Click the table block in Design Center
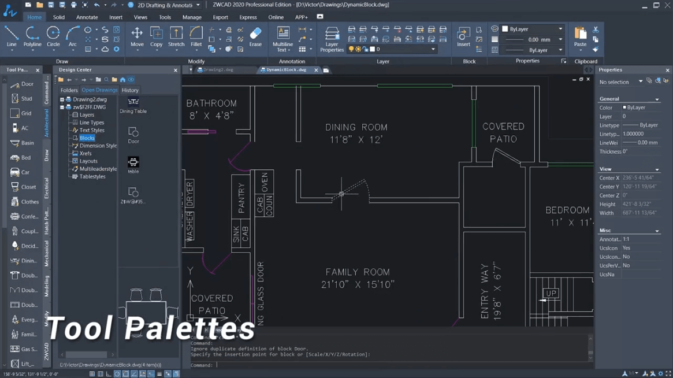The height and width of the screenshot is (378, 673). coord(133,165)
